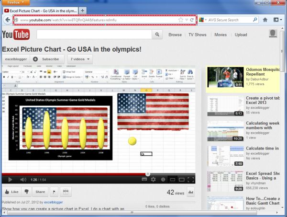Switch player to large size
Screen dimensions: 287x217
[182, 180]
